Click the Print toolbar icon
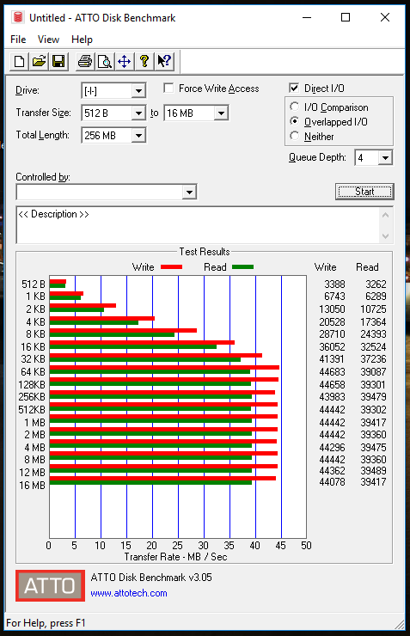This screenshot has width=410, height=636. 85,62
